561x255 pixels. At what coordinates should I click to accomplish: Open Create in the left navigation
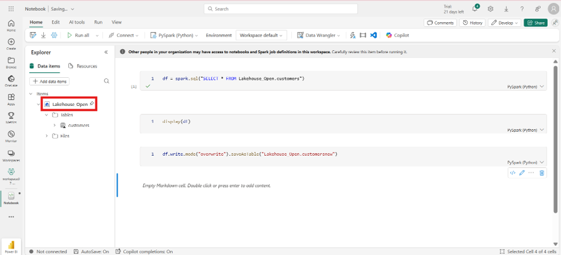click(11, 44)
